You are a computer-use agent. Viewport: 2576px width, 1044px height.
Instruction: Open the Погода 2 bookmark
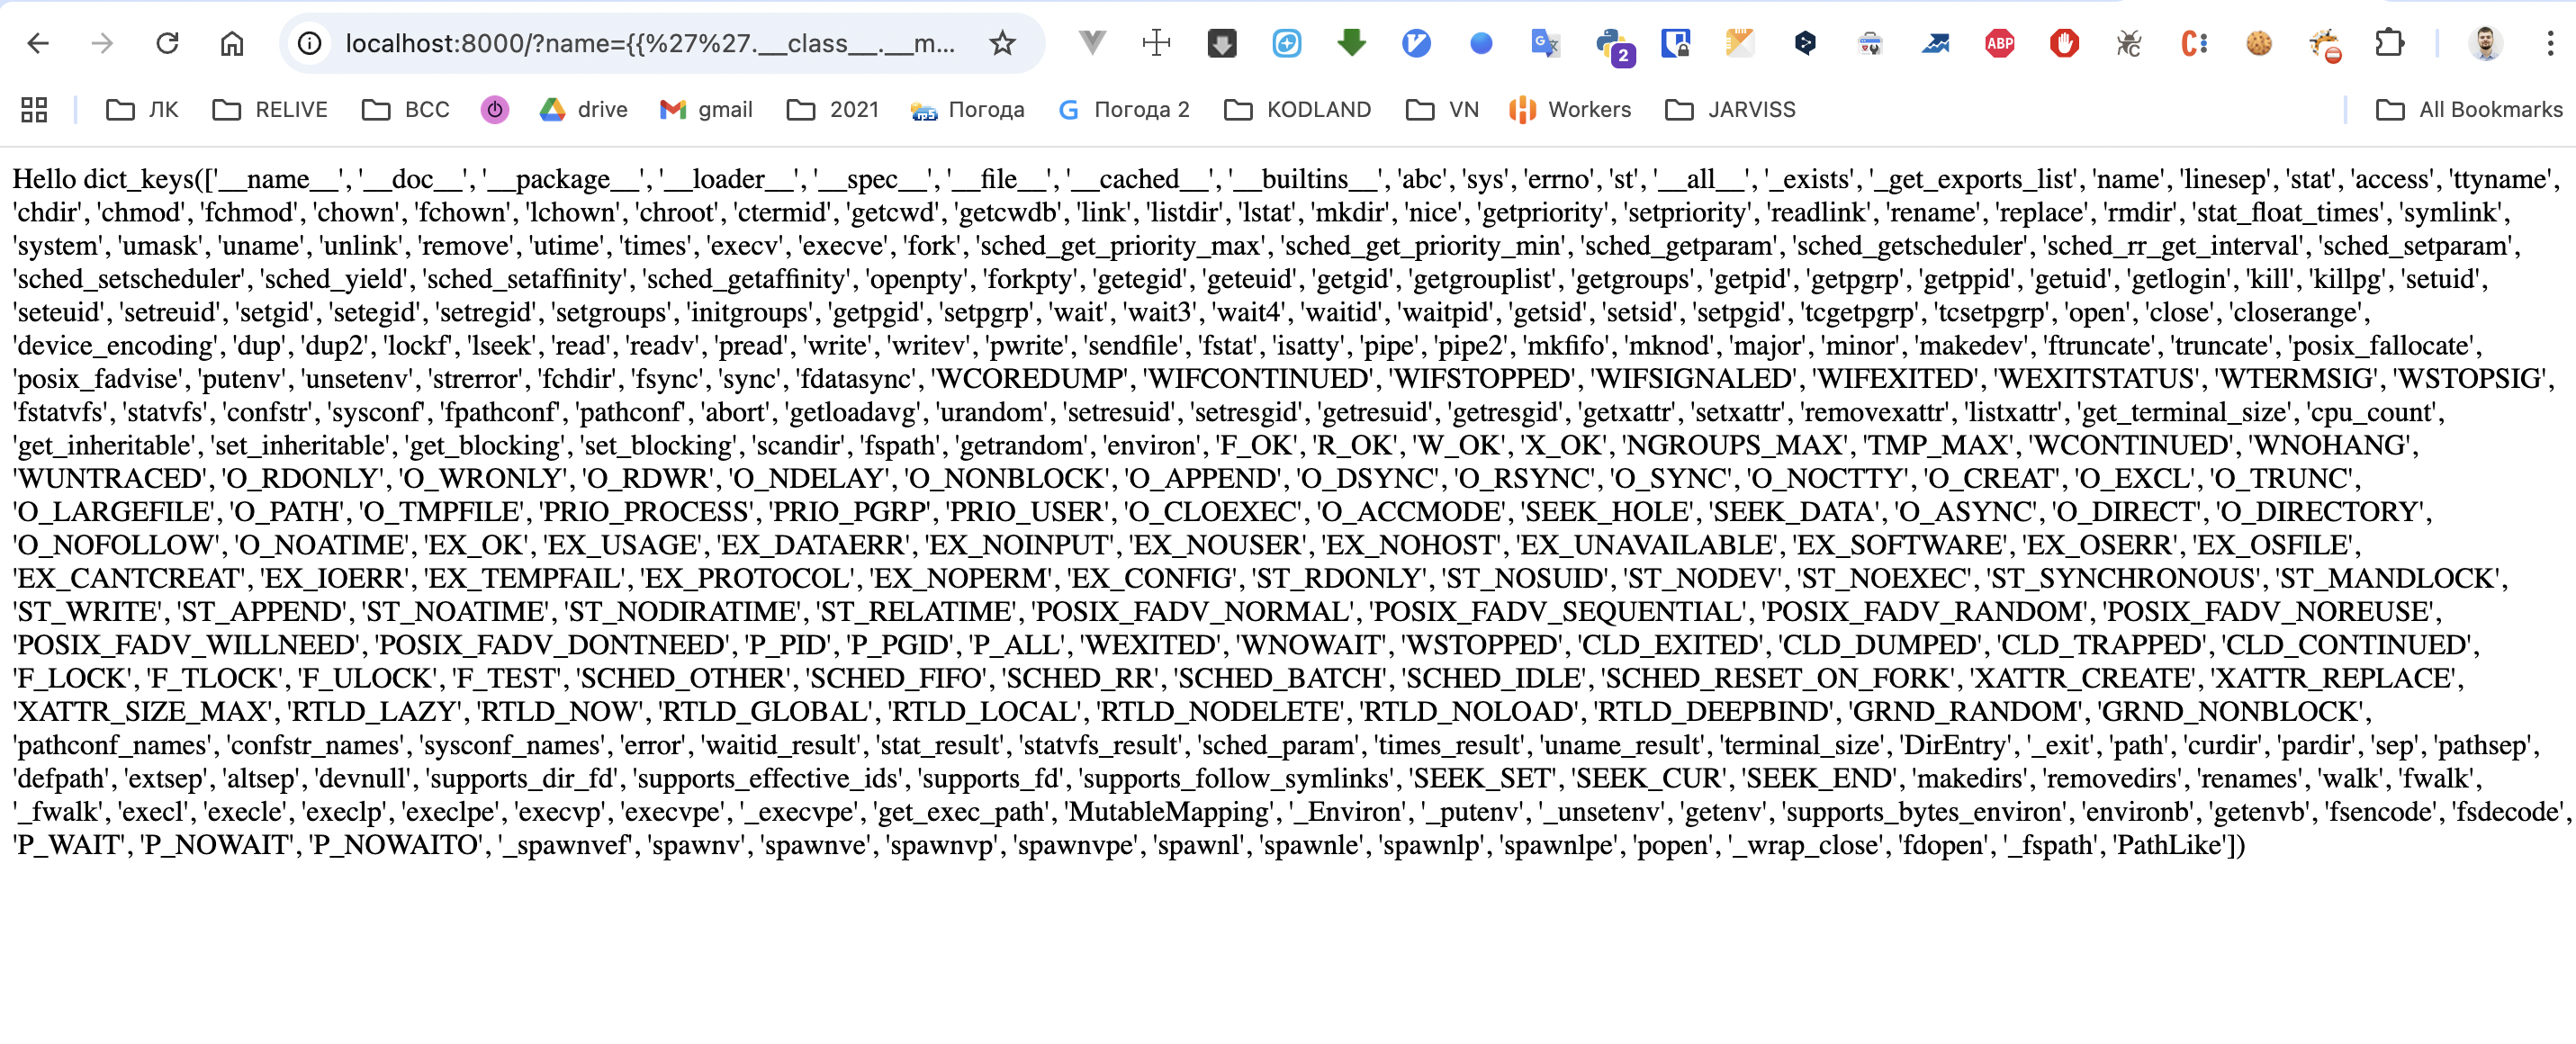1124,110
